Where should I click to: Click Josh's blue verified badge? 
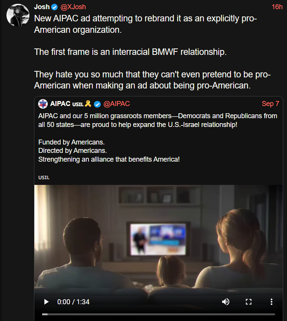click(x=54, y=7)
